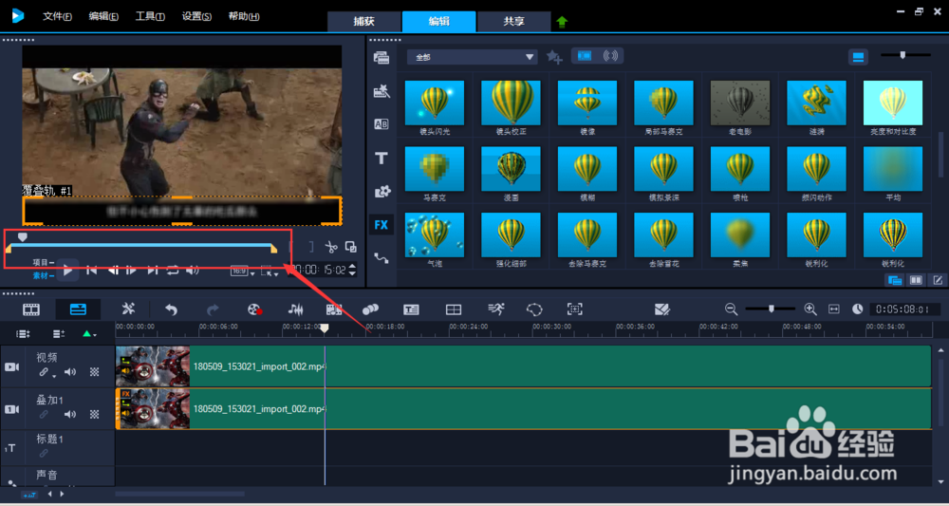Switch to the 共享 tab
The width and height of the screenshot is (949, 506).
(513, 21)
